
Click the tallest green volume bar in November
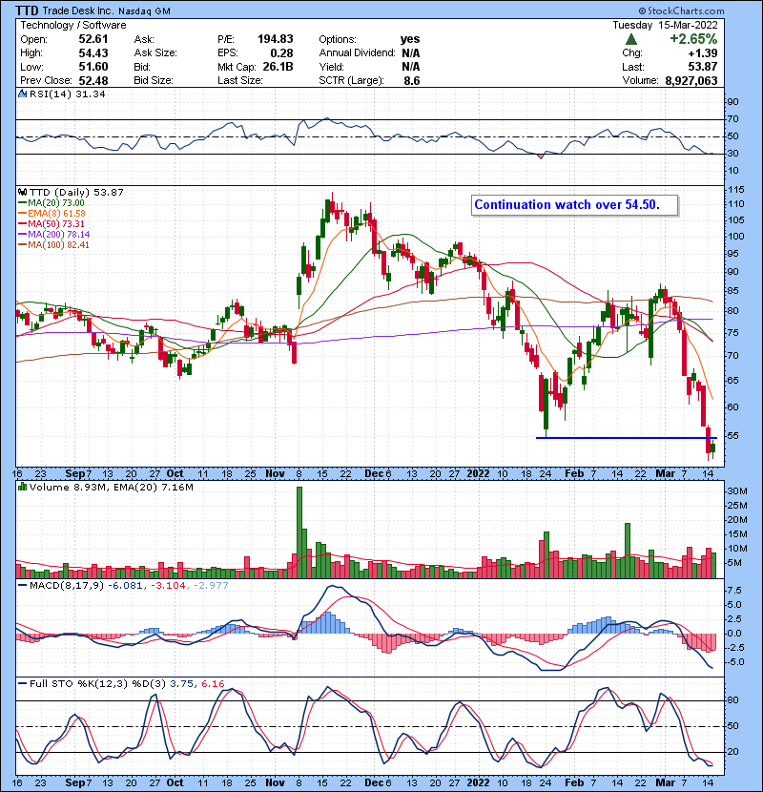[299, 532]
